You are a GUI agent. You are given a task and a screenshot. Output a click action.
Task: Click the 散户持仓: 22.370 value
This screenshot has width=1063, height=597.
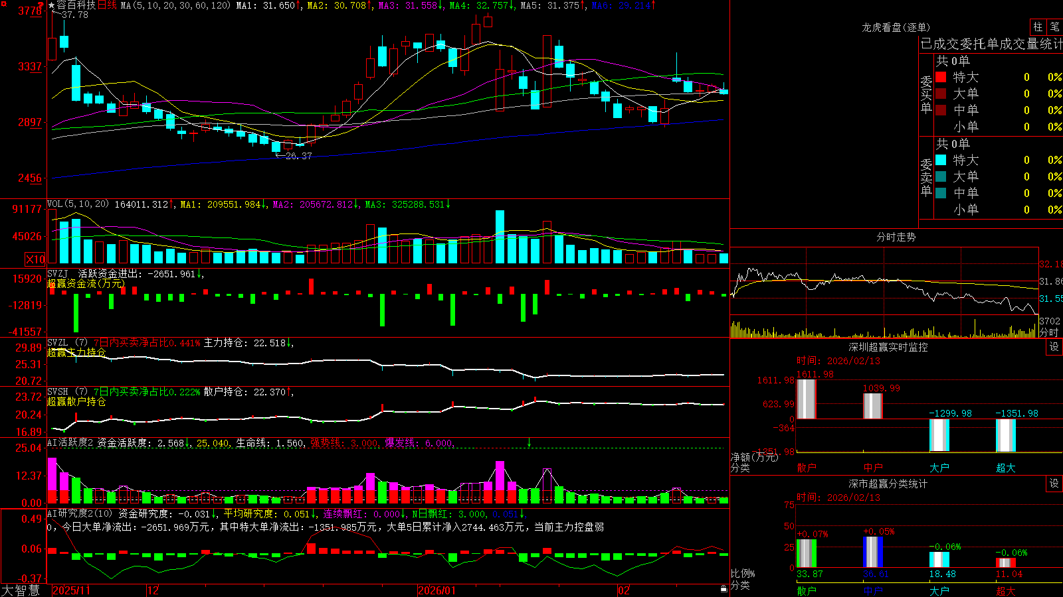click(x=248, y=392)
